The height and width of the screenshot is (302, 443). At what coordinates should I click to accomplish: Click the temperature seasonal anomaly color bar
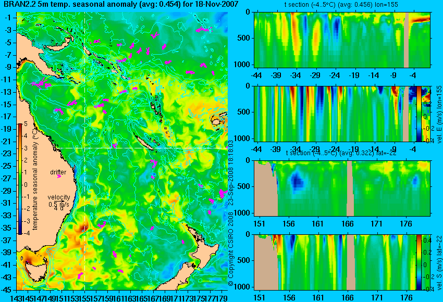(20, 179)
